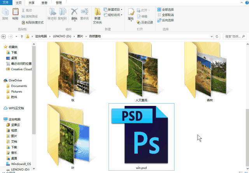This screenshot has width=249, height=173.
Task: Click LENOVO (D:) in the address bar
Action: tap(62, 36)
